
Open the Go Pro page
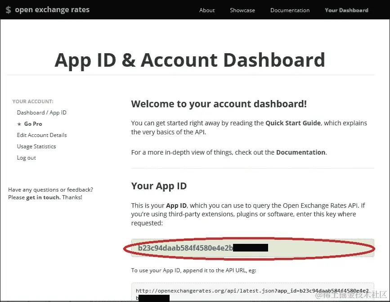tap(33, 124)
